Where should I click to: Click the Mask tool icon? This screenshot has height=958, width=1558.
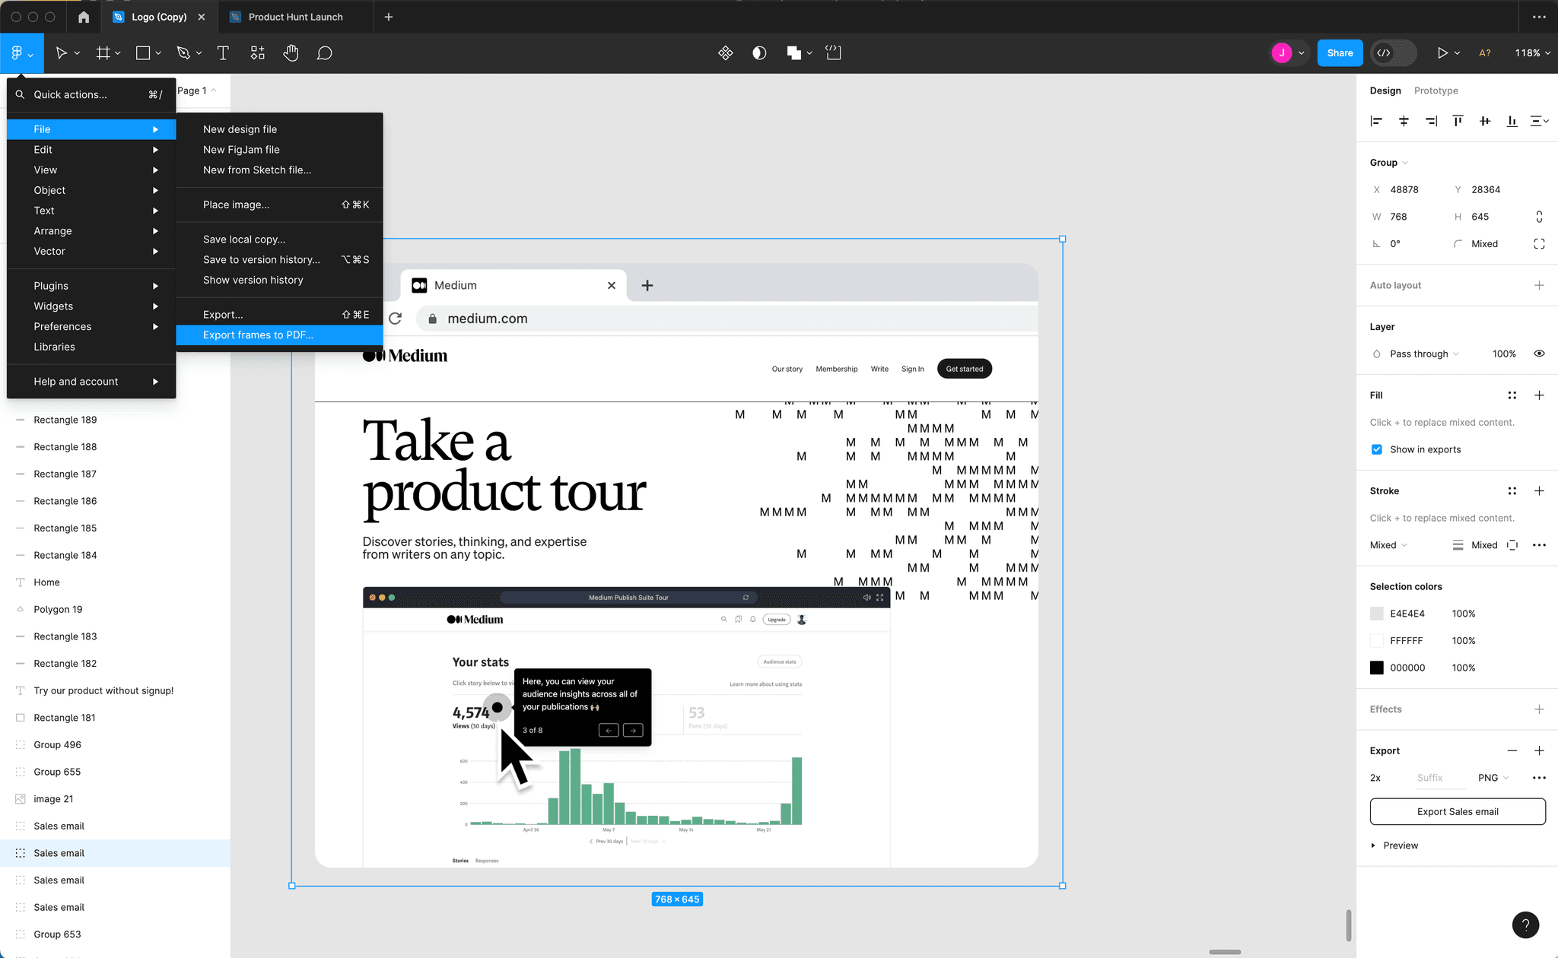pos(759,53)
